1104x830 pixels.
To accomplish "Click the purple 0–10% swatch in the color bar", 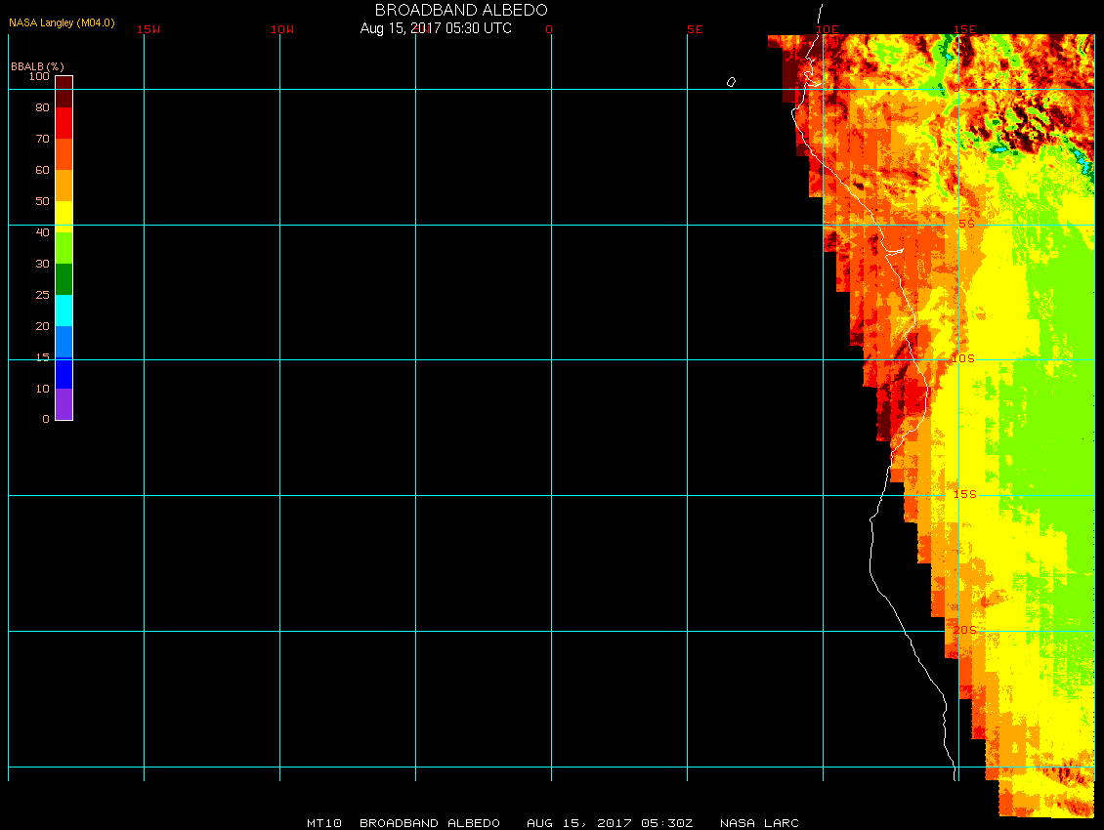I will [64, 404].
